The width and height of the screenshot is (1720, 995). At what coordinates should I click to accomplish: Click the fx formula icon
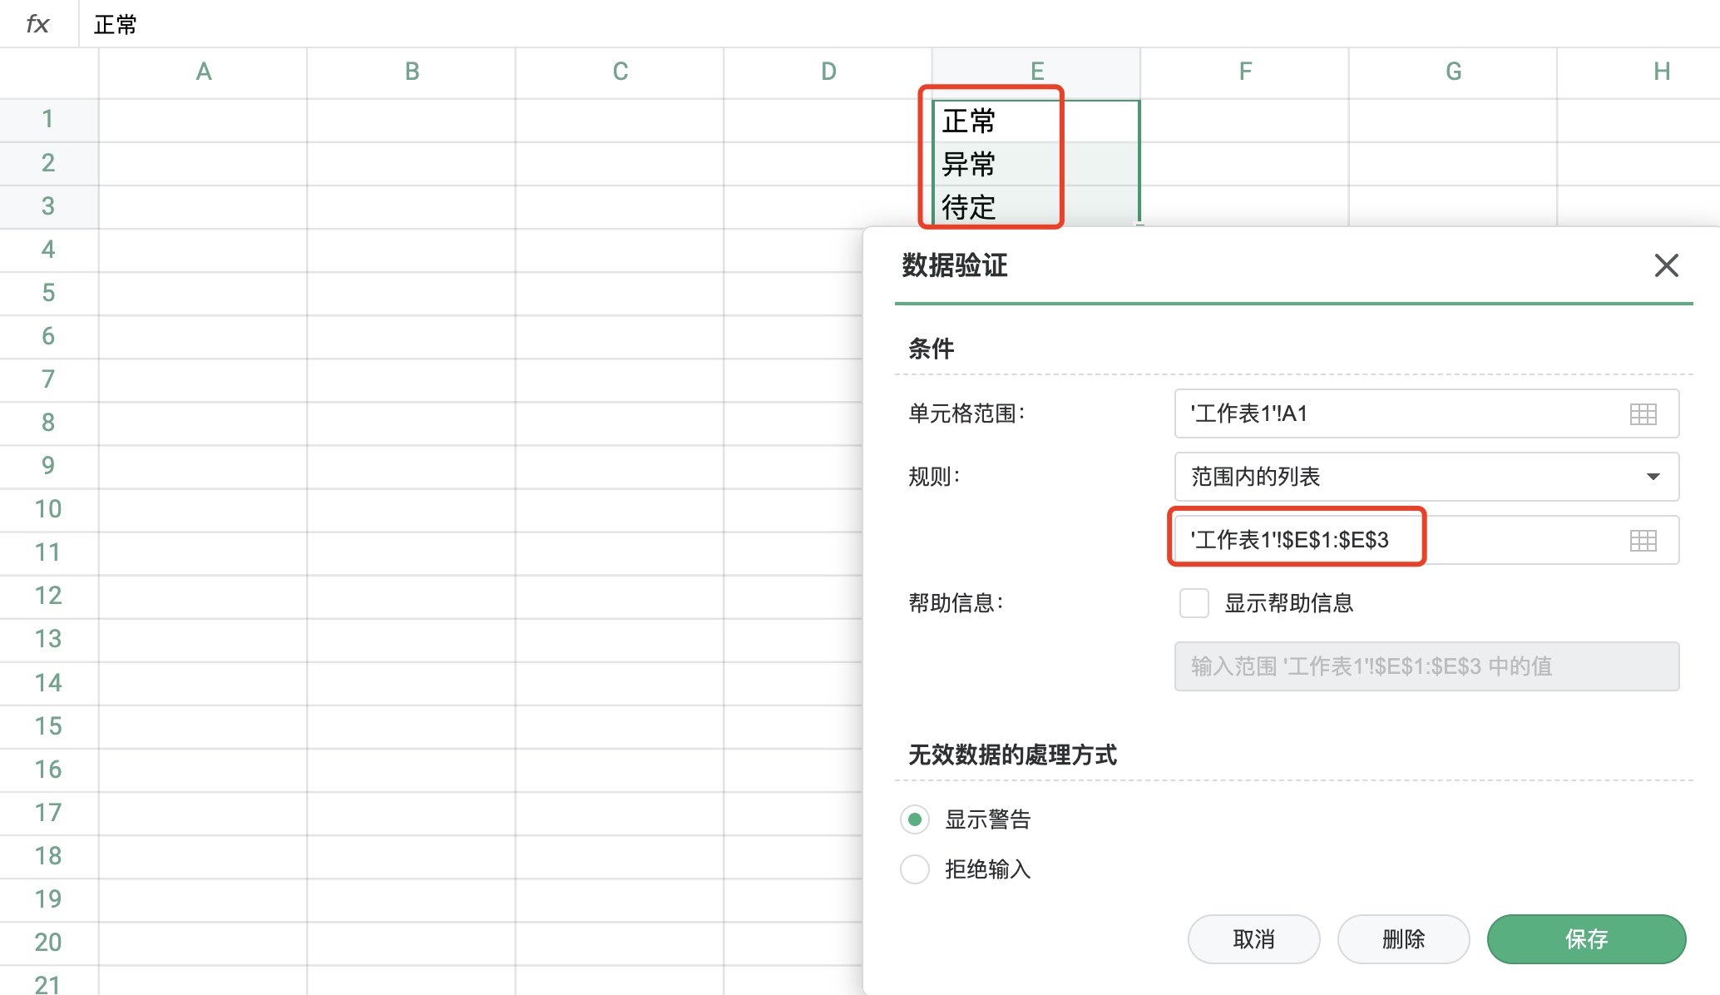pyautogui.click(x=37, y=23)
